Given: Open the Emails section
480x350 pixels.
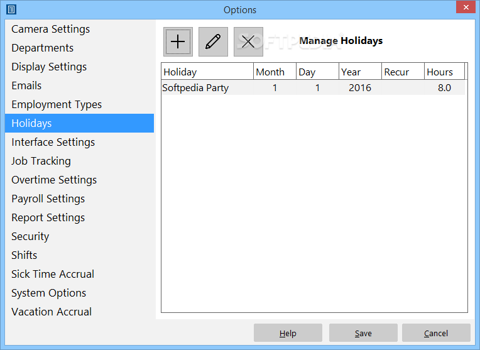Looking at the screenshot, I should [x=79, y=85].
